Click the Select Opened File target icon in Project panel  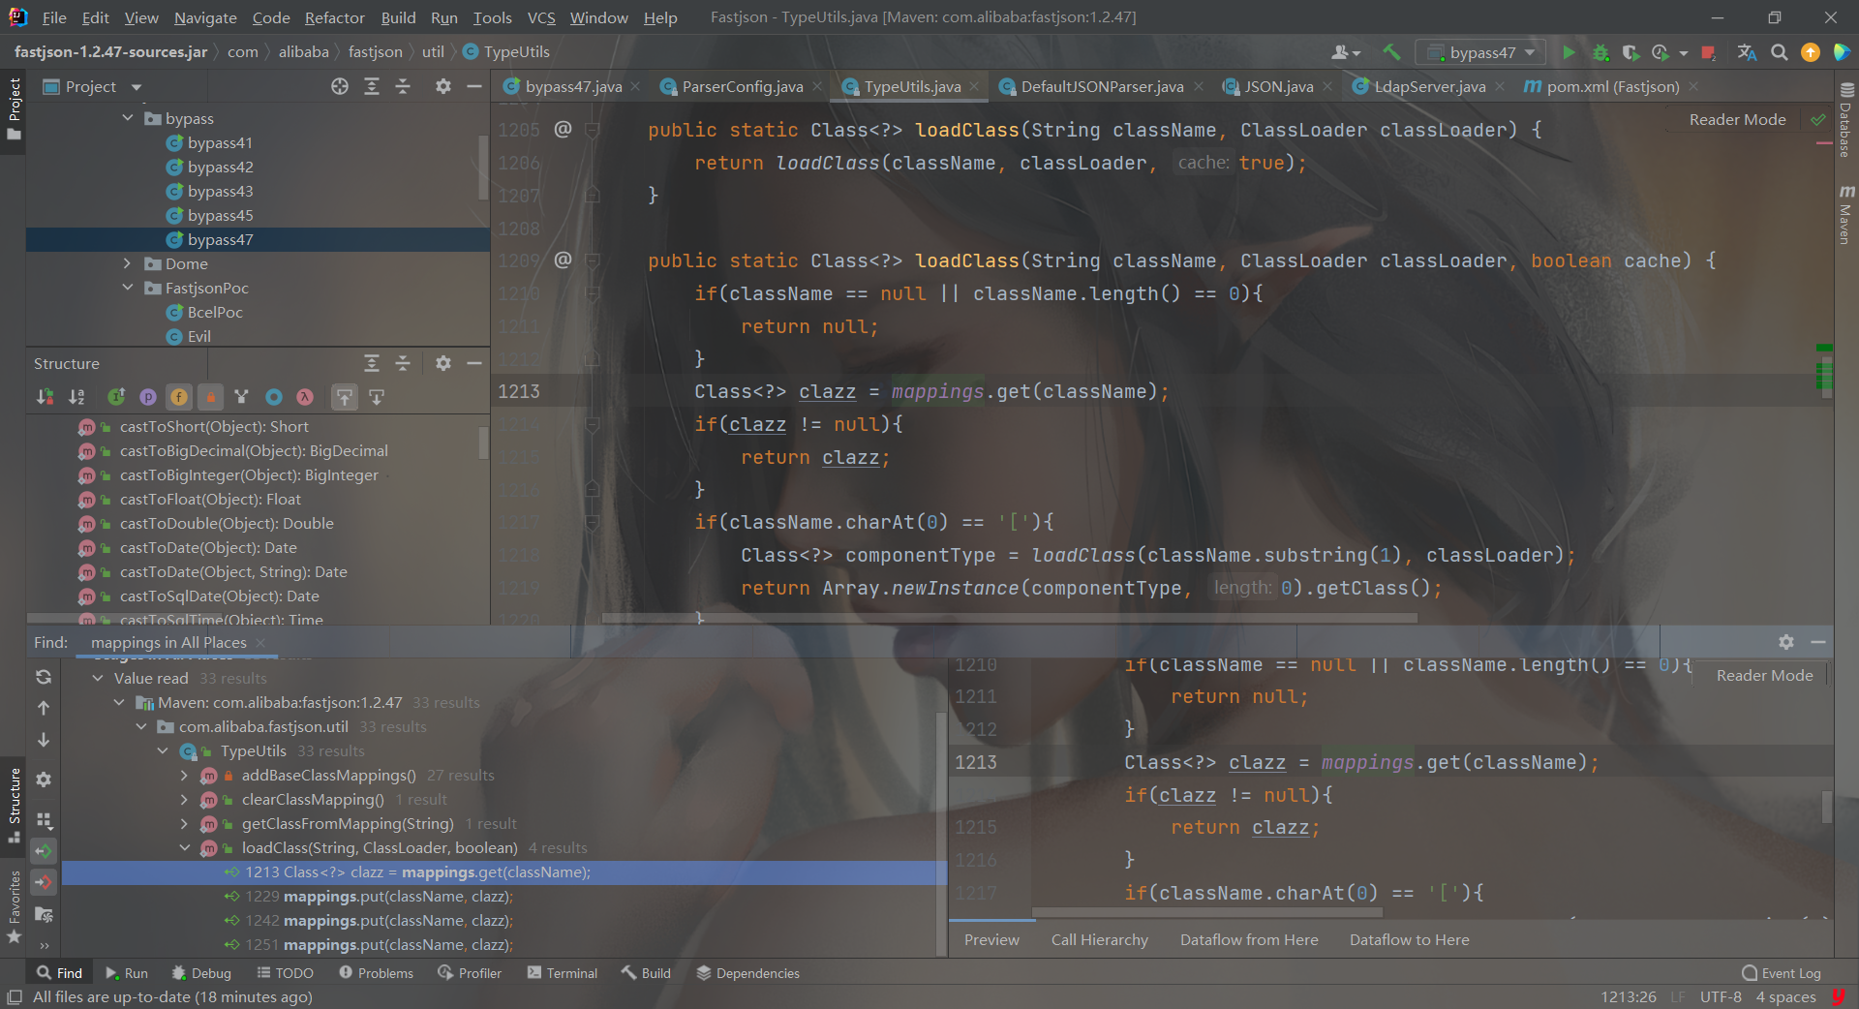click(340, 86)
